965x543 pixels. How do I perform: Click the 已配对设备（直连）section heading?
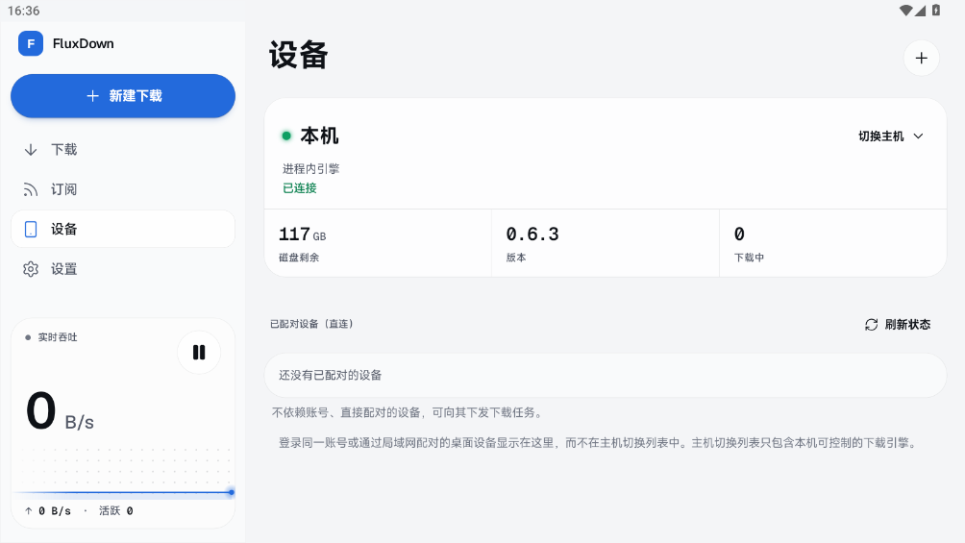pos(312,324)
